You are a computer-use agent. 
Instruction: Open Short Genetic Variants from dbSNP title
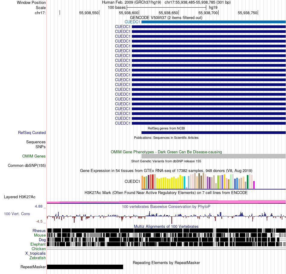pos(166,161)
